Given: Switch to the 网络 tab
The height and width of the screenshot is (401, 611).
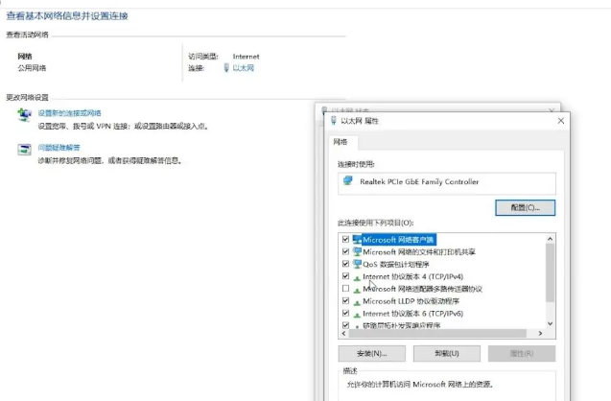Looking at the screenshot, I should [x=341, y=142].
